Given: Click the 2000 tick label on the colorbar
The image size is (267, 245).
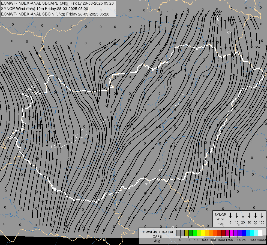Looking at the screenshot, I should click(x=238, y=240).
